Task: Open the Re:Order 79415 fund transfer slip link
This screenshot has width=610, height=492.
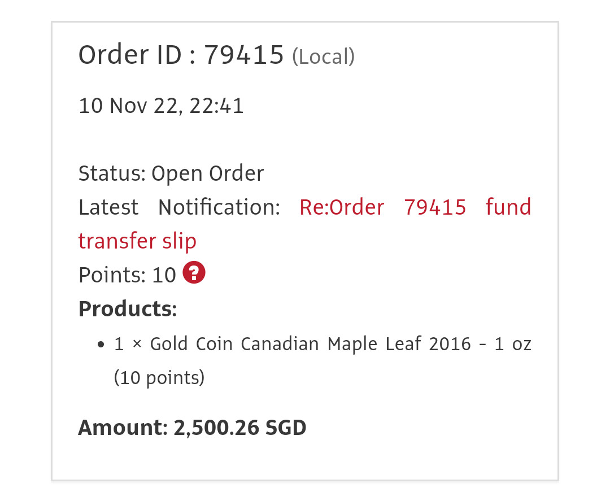Action: [415, 207]
